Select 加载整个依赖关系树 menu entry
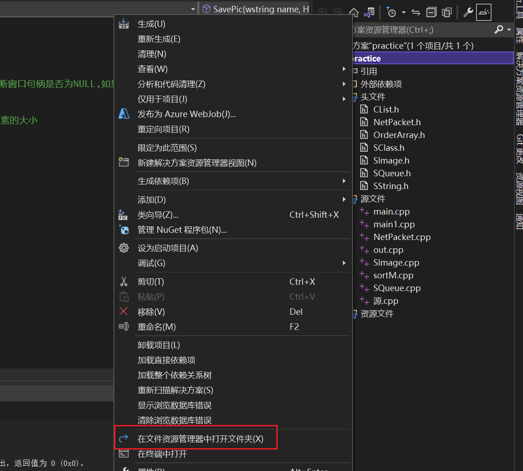This screenshot has width=523, height=471. click(x=175, y=375)
